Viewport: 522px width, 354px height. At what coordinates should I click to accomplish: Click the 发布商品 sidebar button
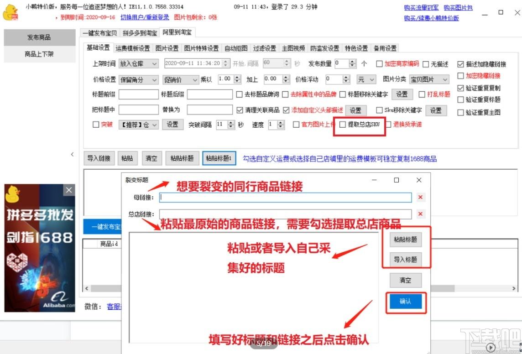click(x=40, y=37)
